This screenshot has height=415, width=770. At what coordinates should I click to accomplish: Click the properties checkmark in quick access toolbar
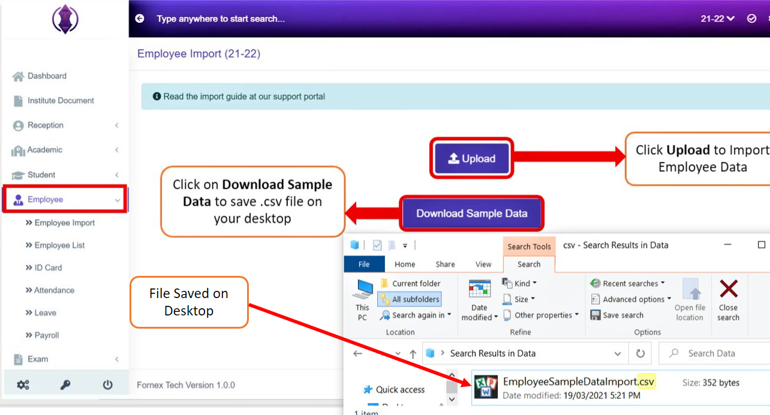coord(377,245)
